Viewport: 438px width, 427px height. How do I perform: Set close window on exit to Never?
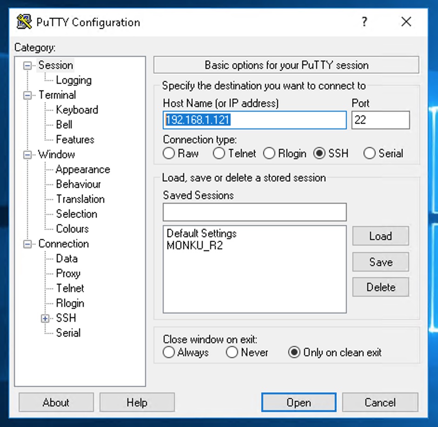point(232,353)
